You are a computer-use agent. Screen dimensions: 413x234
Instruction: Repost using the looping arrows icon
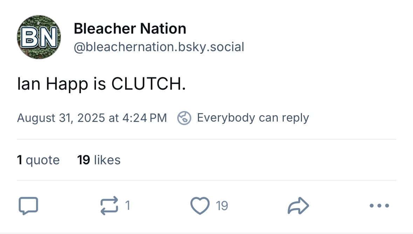[109, 206]
